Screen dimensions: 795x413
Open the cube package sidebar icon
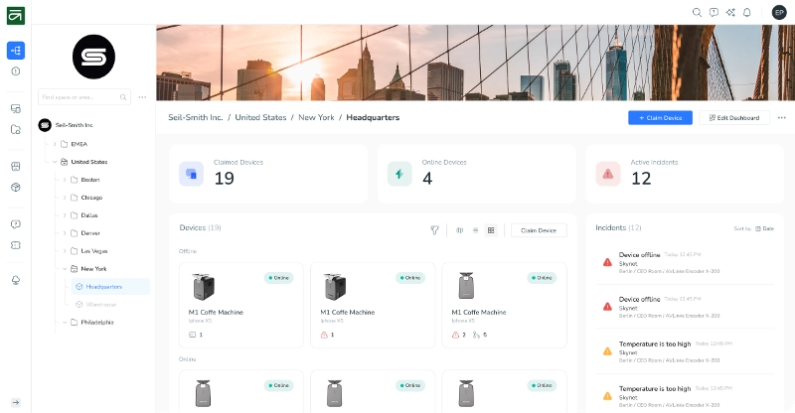point(16,187)
